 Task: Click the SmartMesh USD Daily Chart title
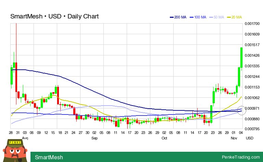pyautogui.click(x=54, y=16)
